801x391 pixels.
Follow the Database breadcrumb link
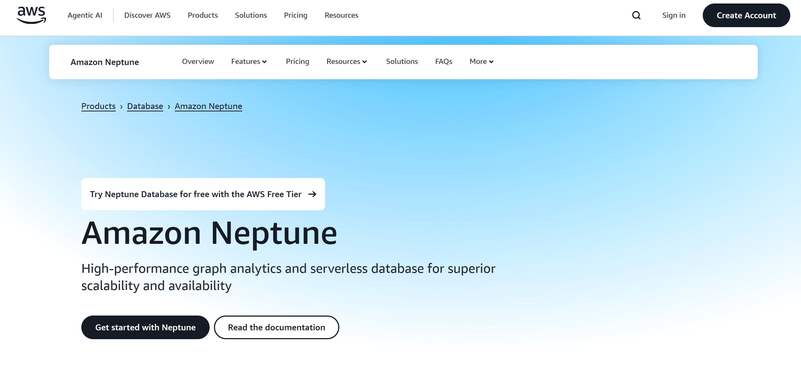coord(145,106)
